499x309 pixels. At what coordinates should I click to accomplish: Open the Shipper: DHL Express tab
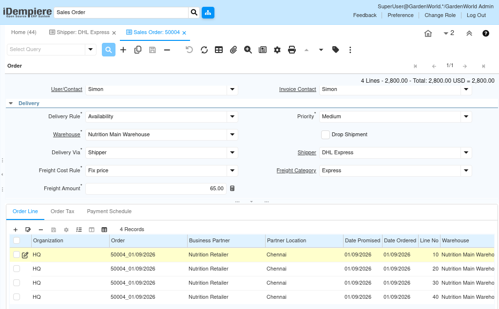click(79, 33)
